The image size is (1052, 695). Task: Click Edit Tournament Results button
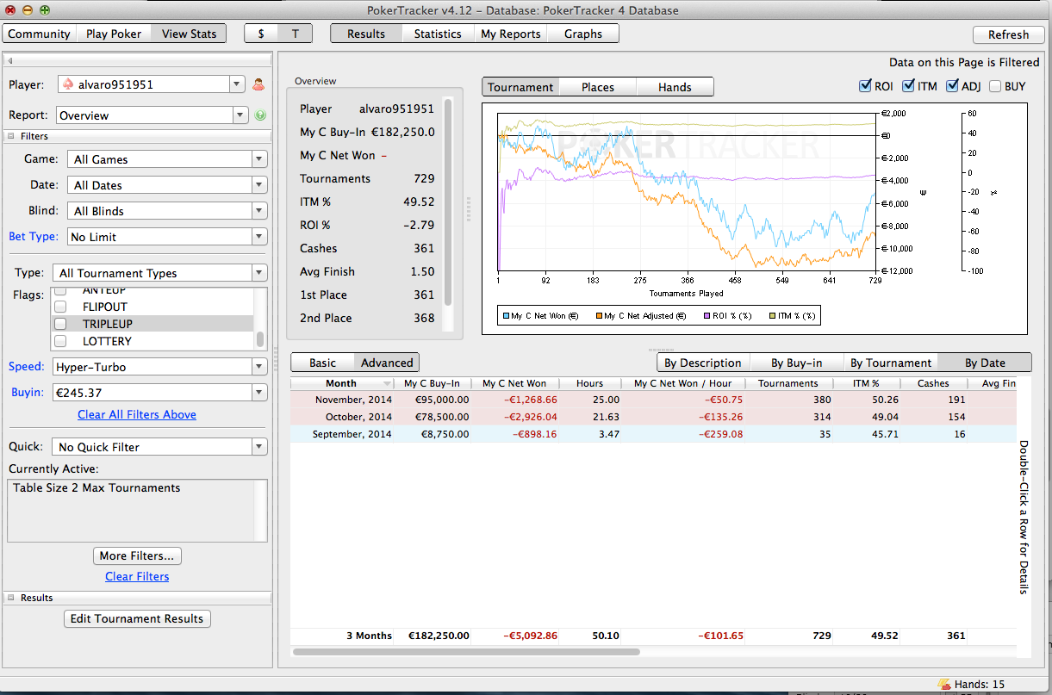click(x=137, y=618)
